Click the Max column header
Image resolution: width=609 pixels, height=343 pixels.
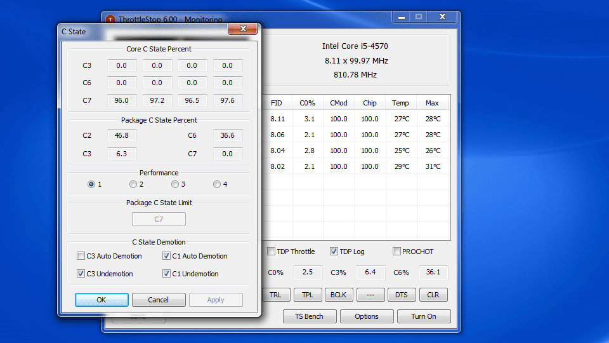coord(432,103)
